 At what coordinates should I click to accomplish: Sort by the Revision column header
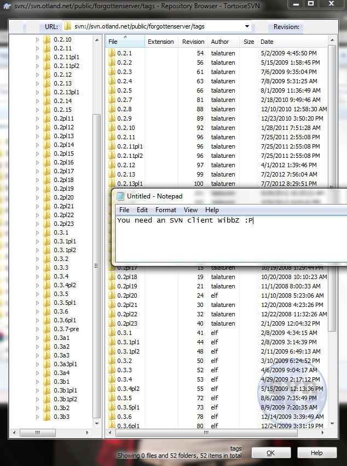click(193, 42)
